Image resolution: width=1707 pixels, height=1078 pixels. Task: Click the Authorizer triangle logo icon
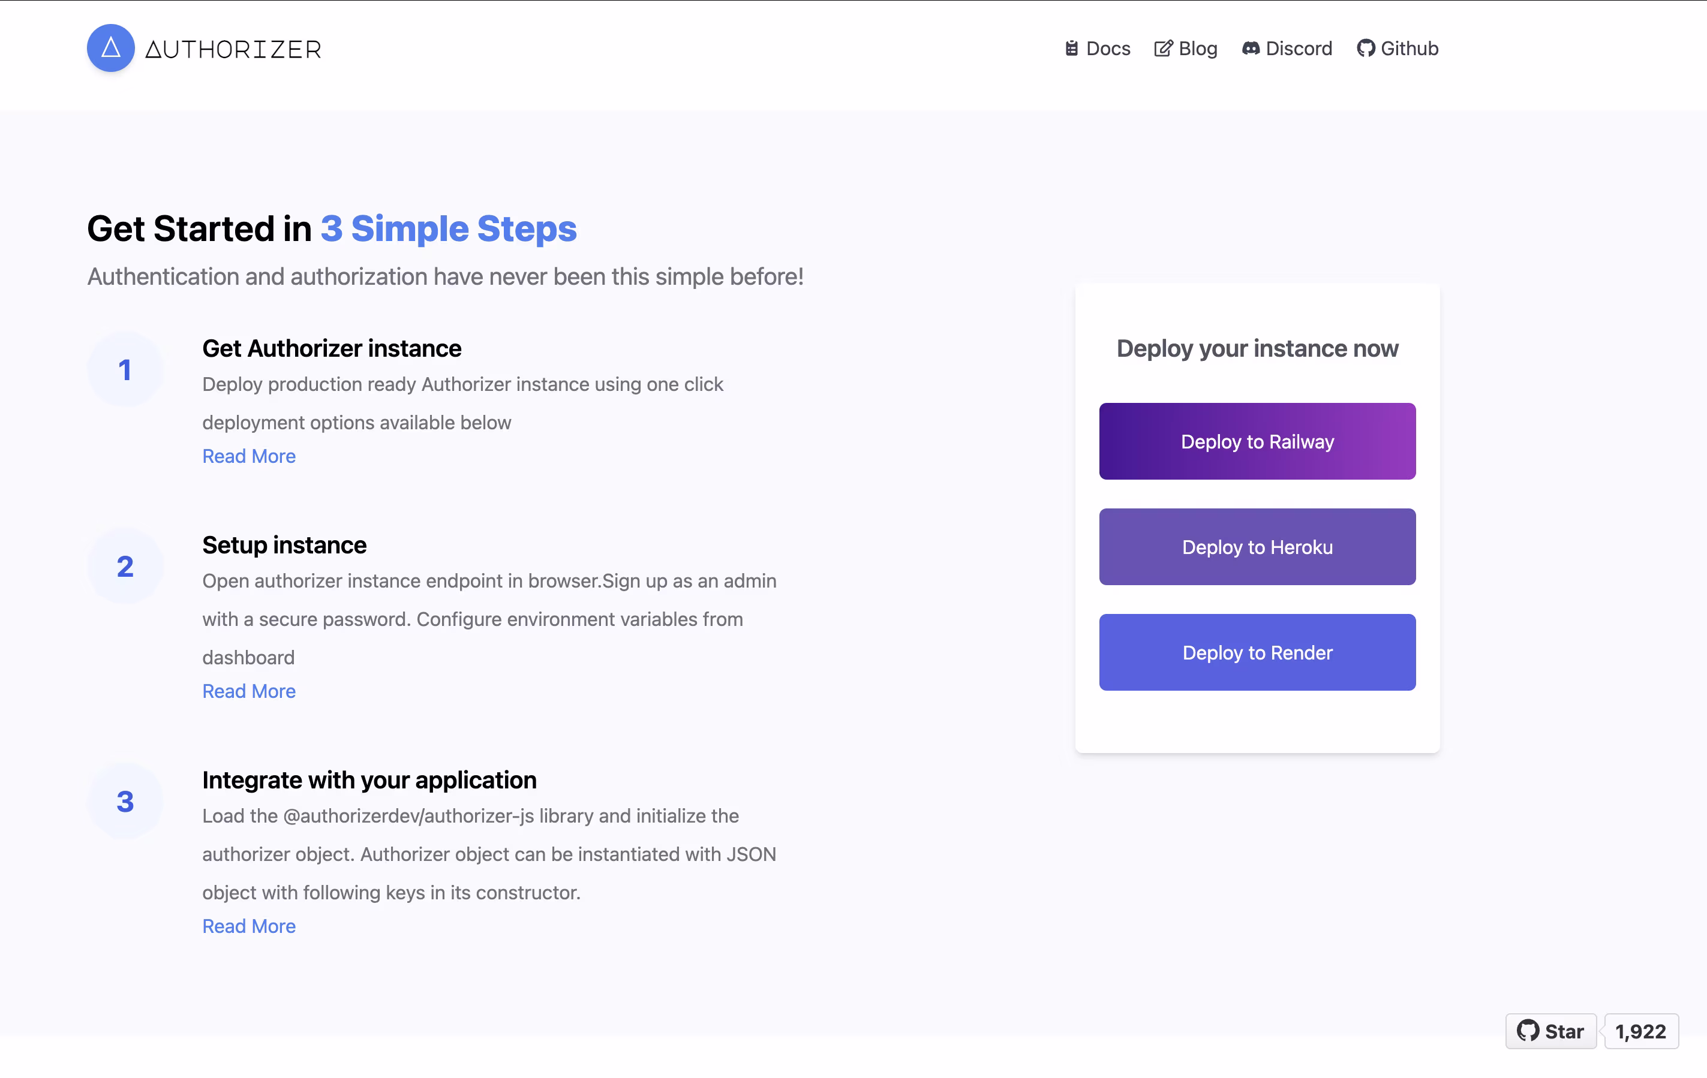(x=110, y=48)
